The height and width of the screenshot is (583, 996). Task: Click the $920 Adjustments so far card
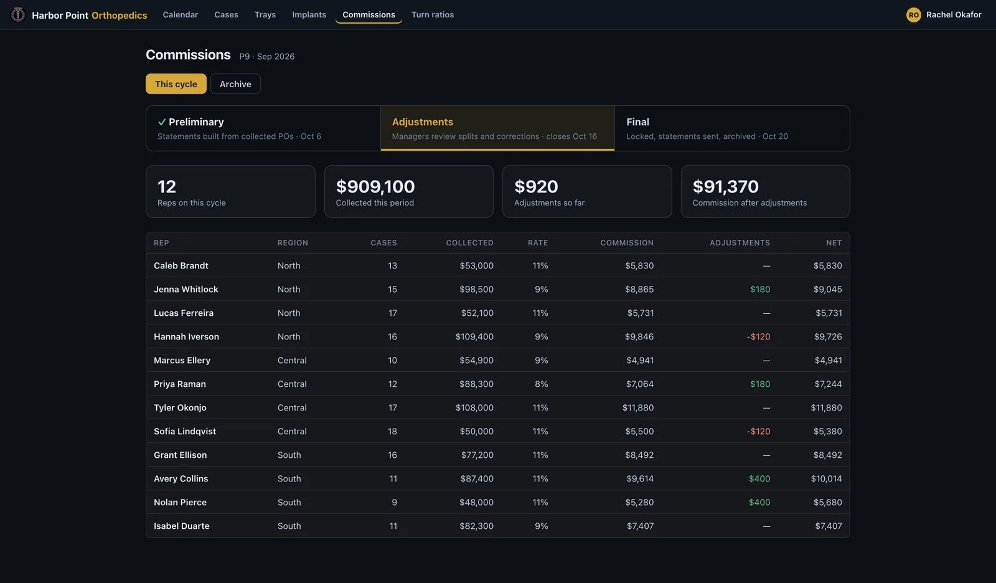[587, 192]
